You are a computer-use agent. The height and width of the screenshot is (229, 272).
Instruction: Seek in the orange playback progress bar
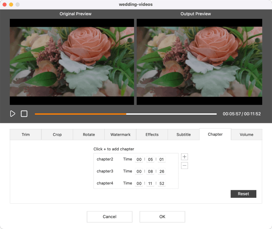(125, 114)
